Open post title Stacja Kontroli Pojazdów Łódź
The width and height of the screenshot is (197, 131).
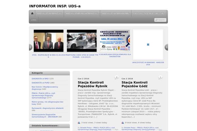point(134,84)
